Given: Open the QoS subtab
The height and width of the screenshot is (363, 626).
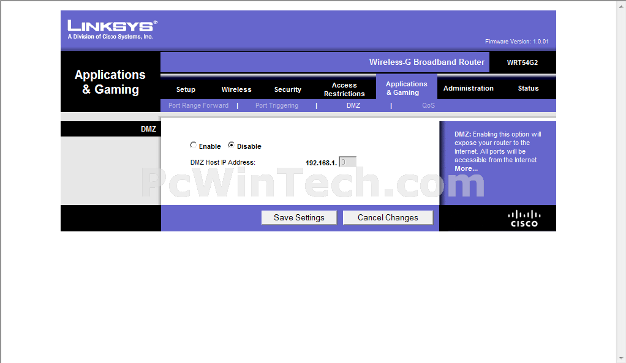Looking at the screenshot, I should click(x=428, y=105).
